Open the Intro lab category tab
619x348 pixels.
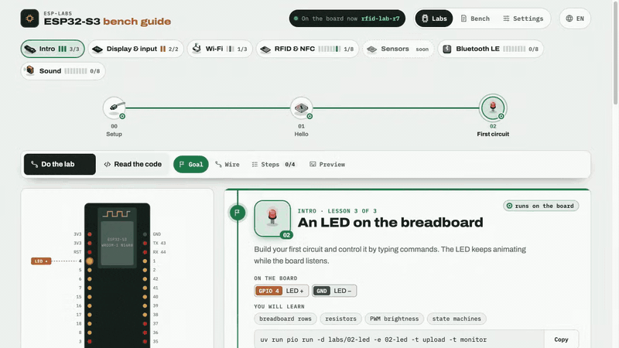coord(53,49)
